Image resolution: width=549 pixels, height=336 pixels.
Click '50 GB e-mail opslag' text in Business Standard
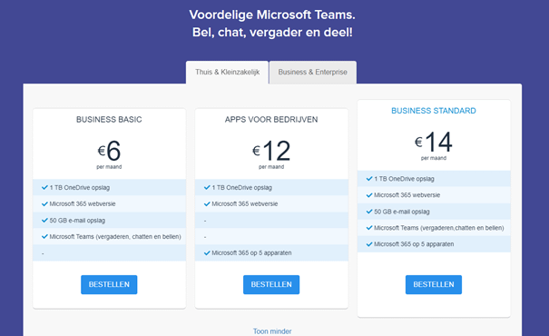point(402,212)
